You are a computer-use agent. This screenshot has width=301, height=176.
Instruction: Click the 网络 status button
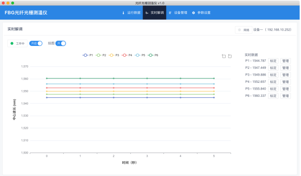244,30
